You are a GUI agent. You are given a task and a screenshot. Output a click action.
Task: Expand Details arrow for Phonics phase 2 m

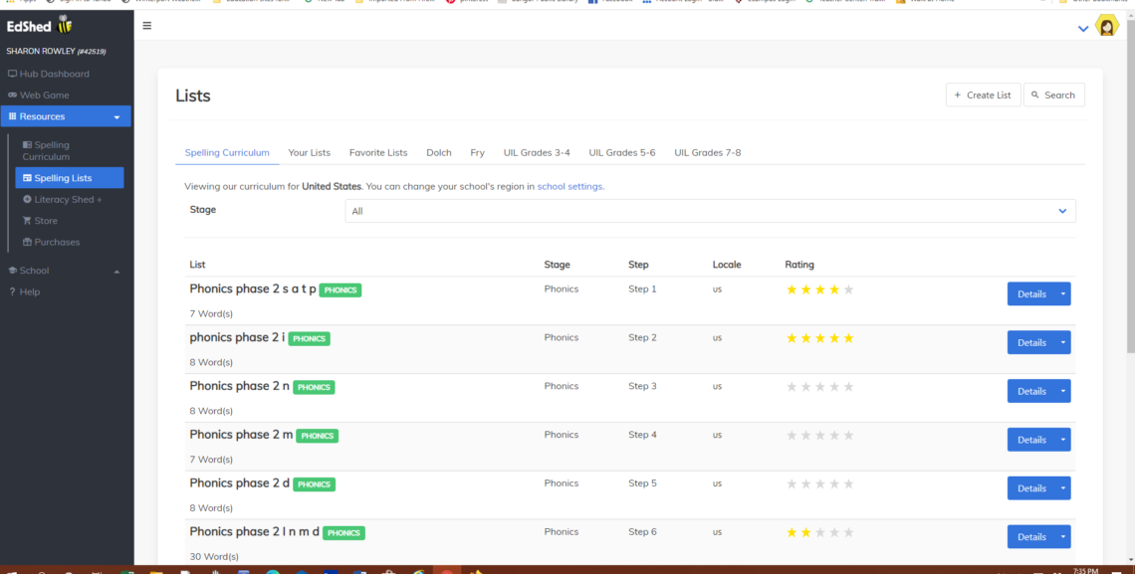tap(1063, 440)
